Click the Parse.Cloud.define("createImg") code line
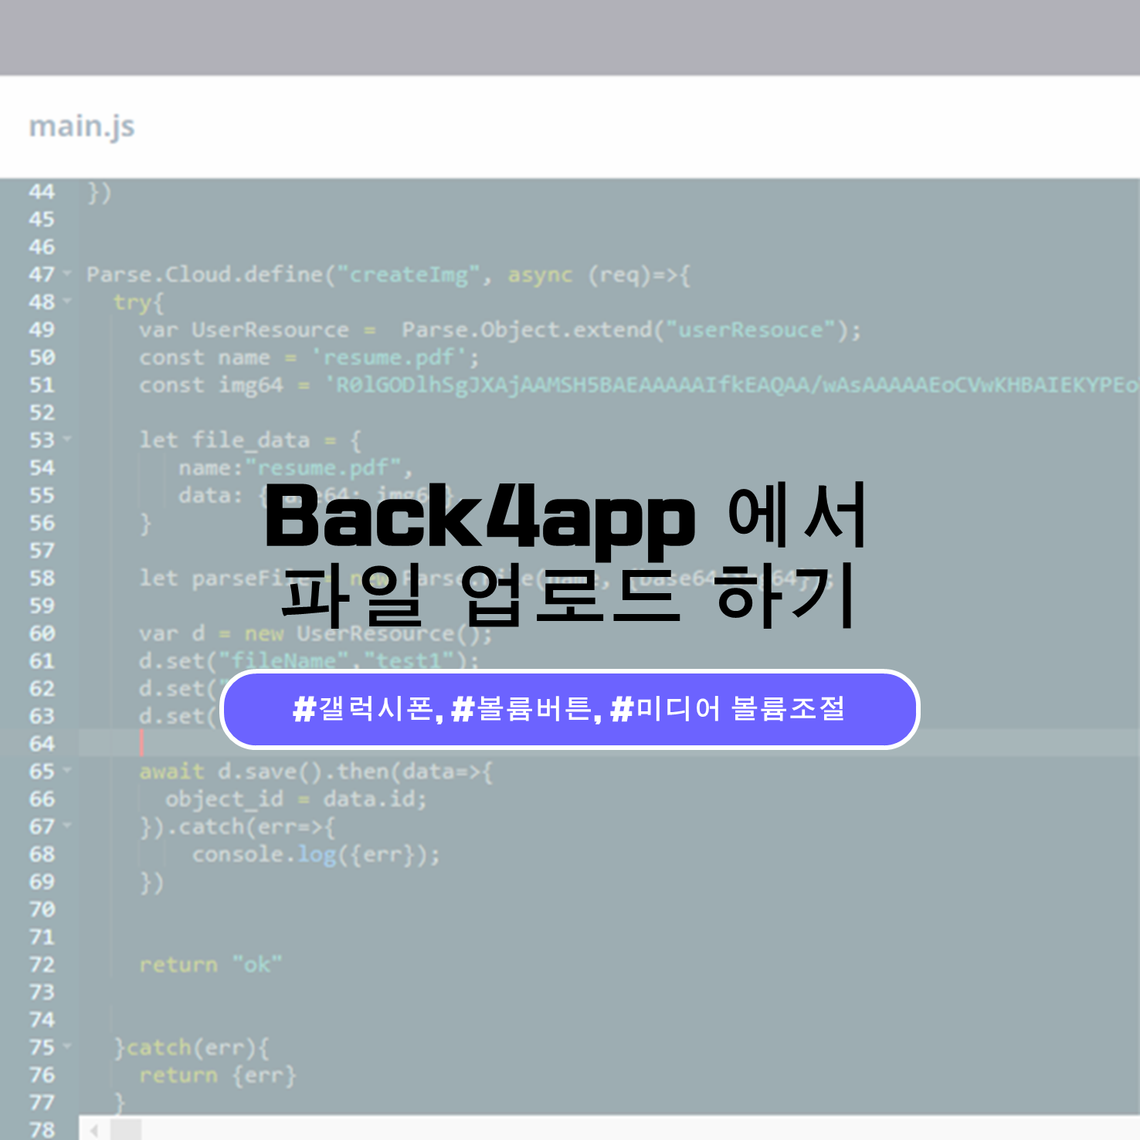The height and width of the screenshot is (1140, 1140). (388, 275)
